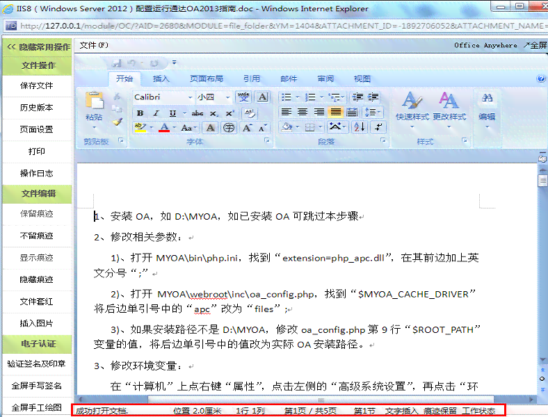
Task: Click 页面设置 in the sidebar
Action: 37,129
